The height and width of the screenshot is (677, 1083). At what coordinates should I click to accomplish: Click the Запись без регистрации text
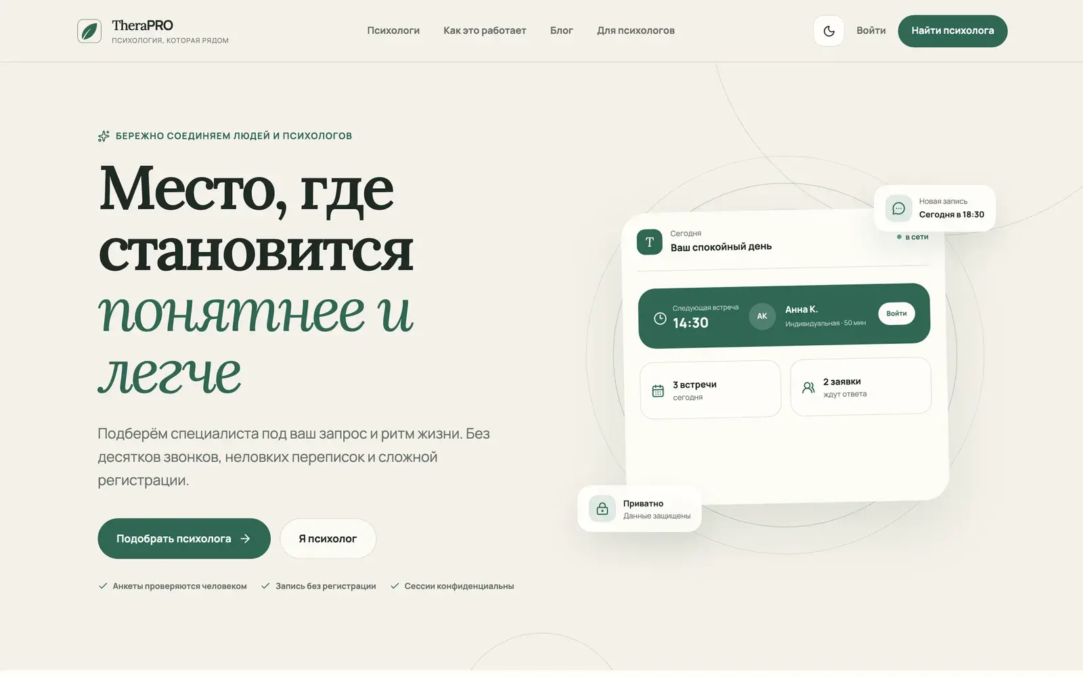(x=326, y=586)
